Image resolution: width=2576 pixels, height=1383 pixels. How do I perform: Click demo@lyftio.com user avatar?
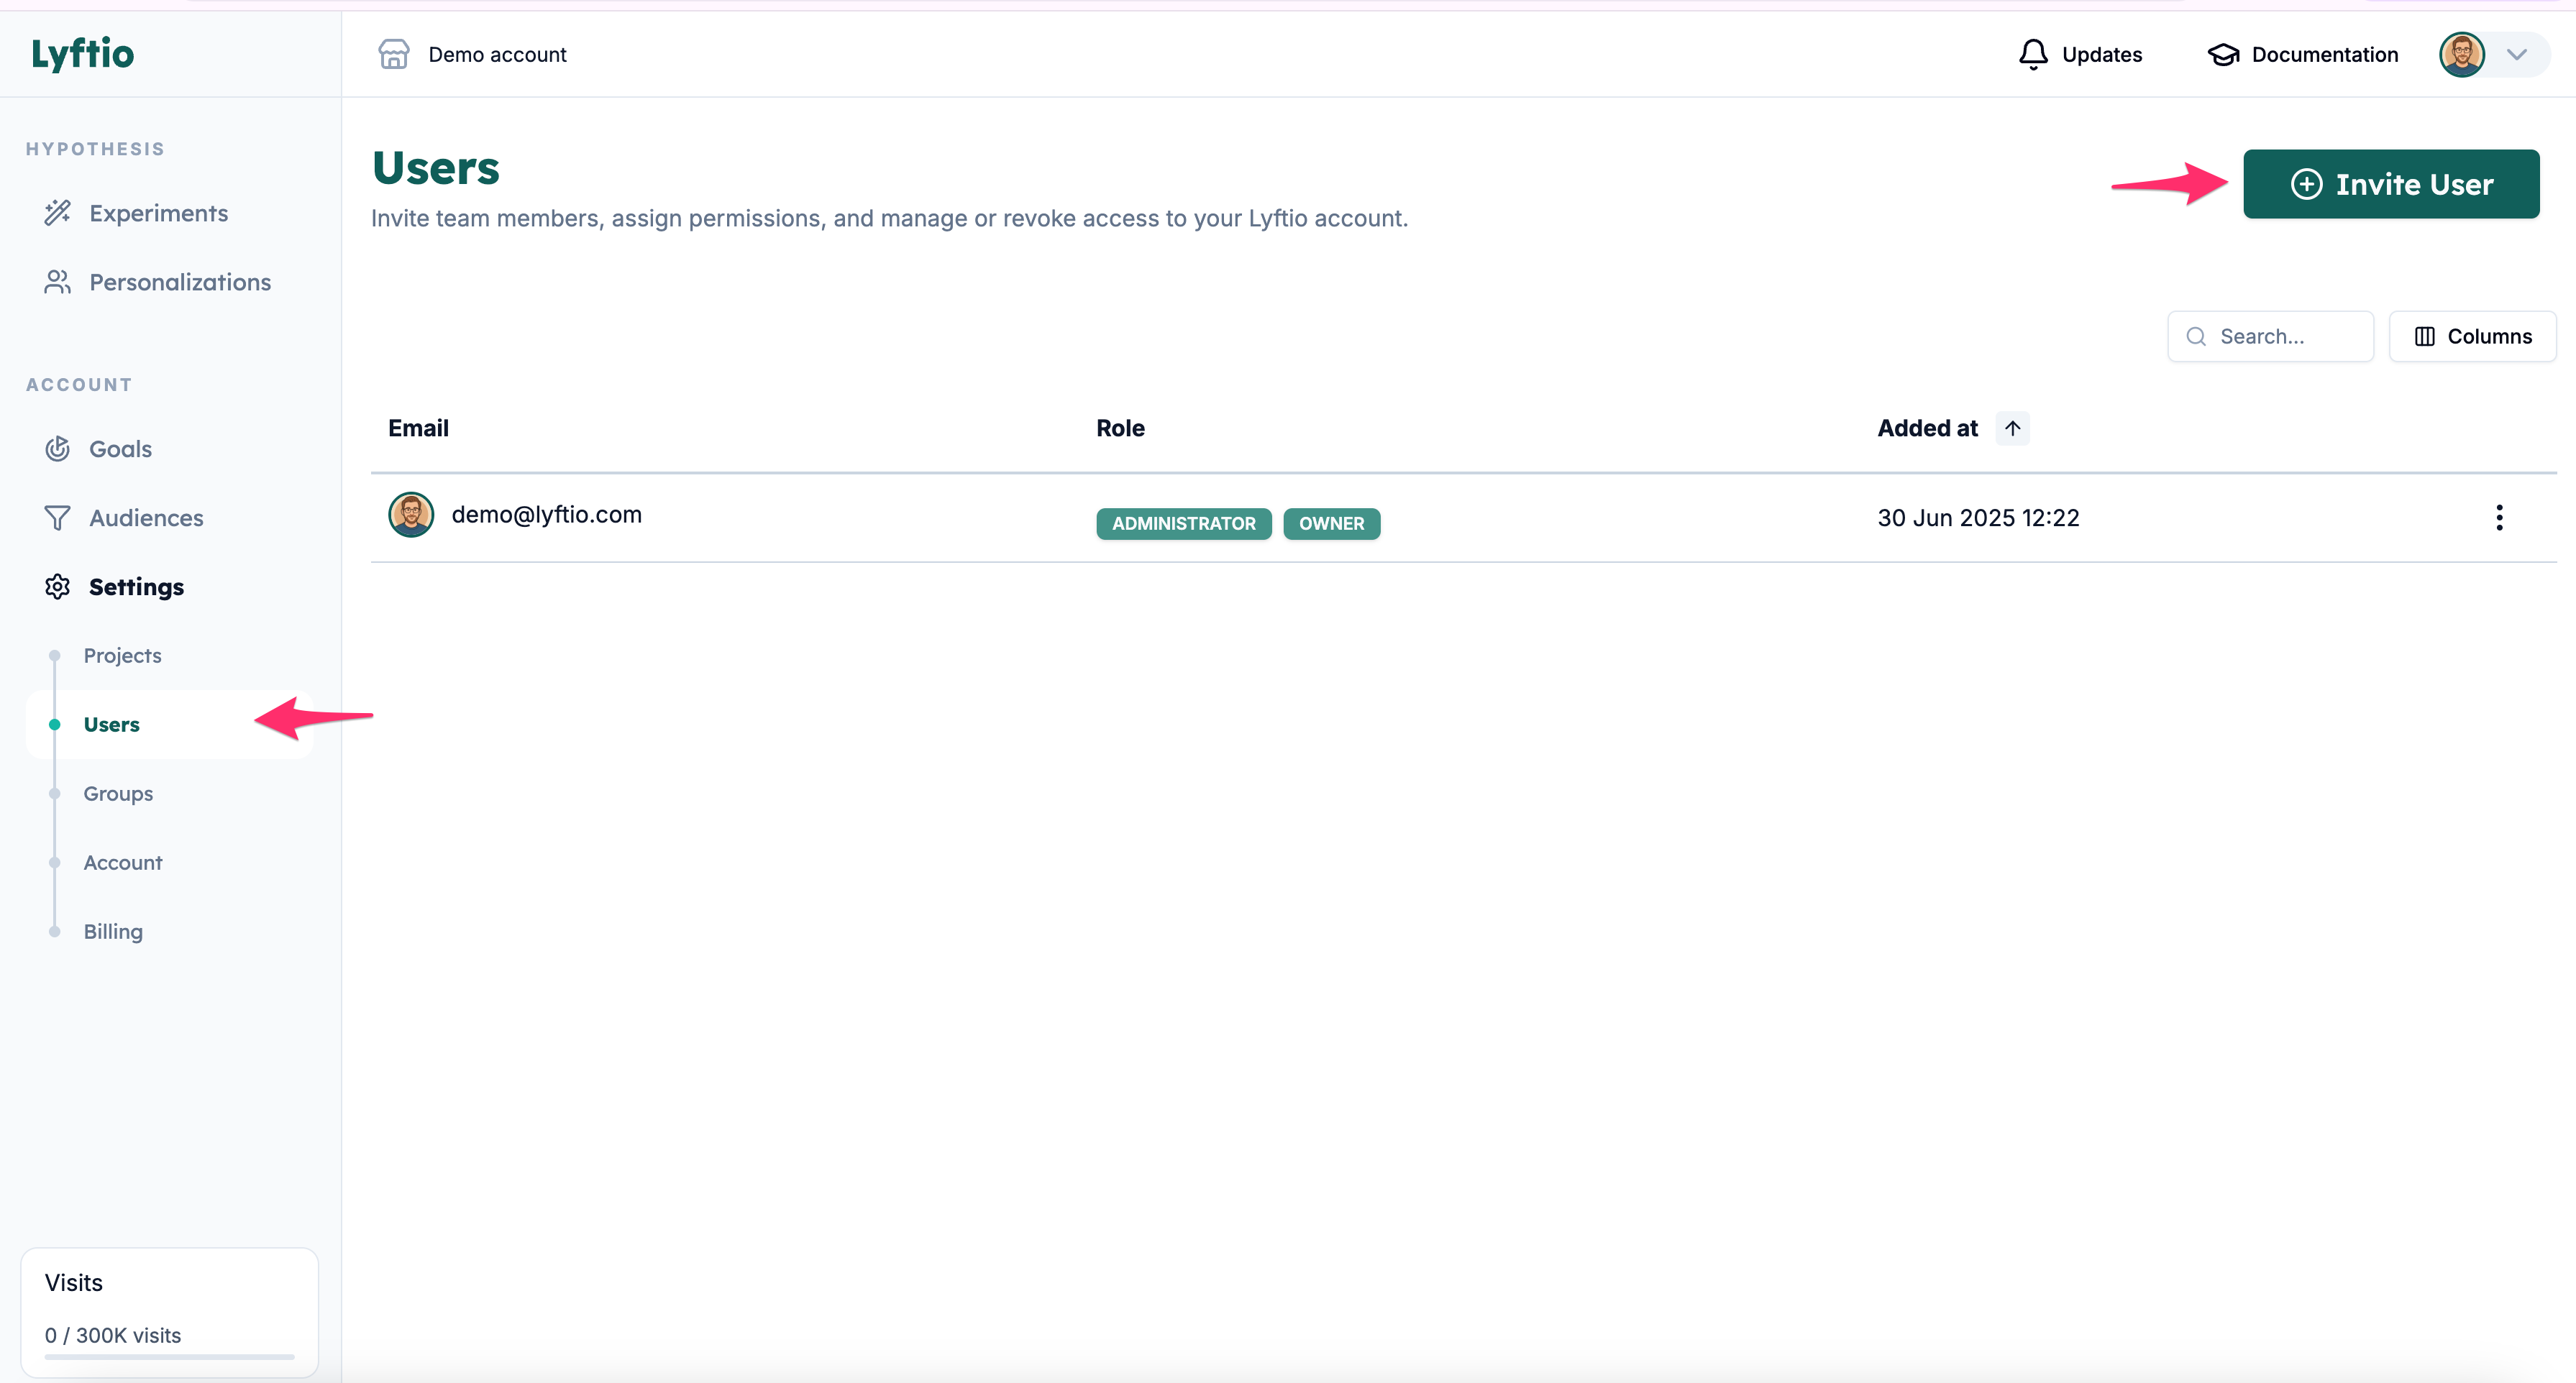click(x=411, y=515)
